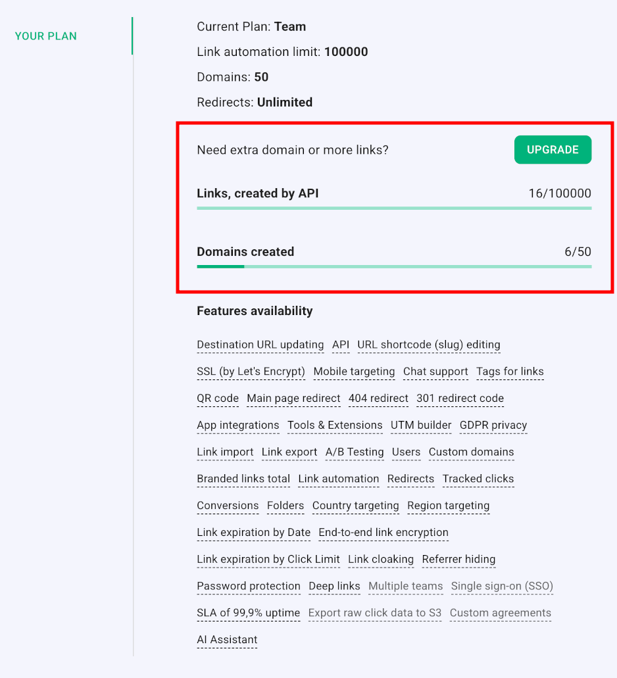
Task: Select the Country targeting feature link
Action: (355, 506)
